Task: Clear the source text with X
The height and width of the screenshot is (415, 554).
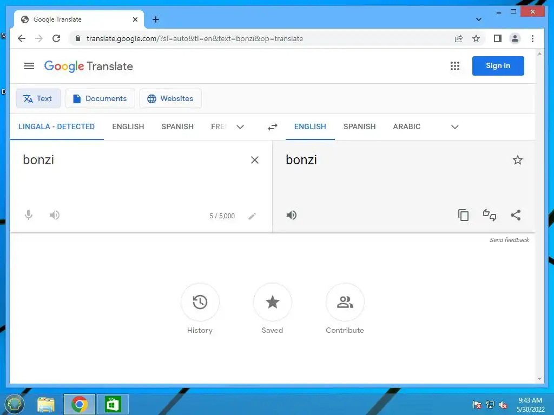Action: click(x=254, y=160)
